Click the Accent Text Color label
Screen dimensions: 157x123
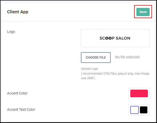click(21, 110)
